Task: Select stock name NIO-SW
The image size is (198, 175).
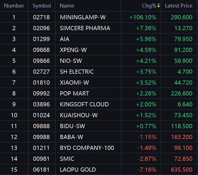Action: pyautogui.click(x=71, y=61)
